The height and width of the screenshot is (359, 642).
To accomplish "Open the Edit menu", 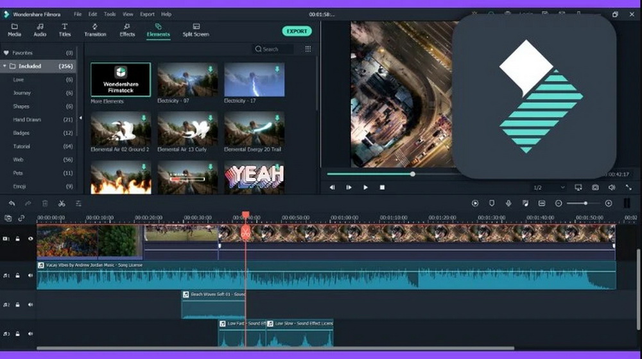I will click(x=92, y=14).
